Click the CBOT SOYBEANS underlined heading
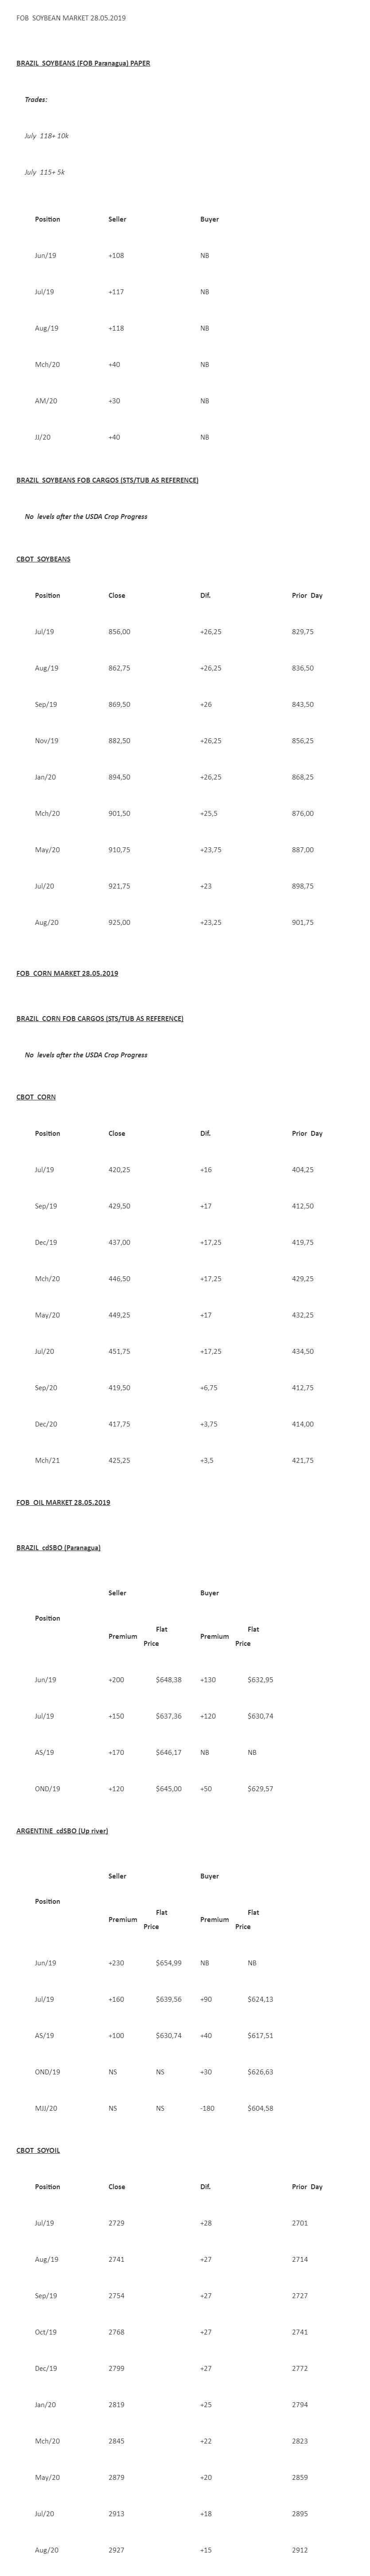This screenshot has width=370, height=2576. click(43, 559)
